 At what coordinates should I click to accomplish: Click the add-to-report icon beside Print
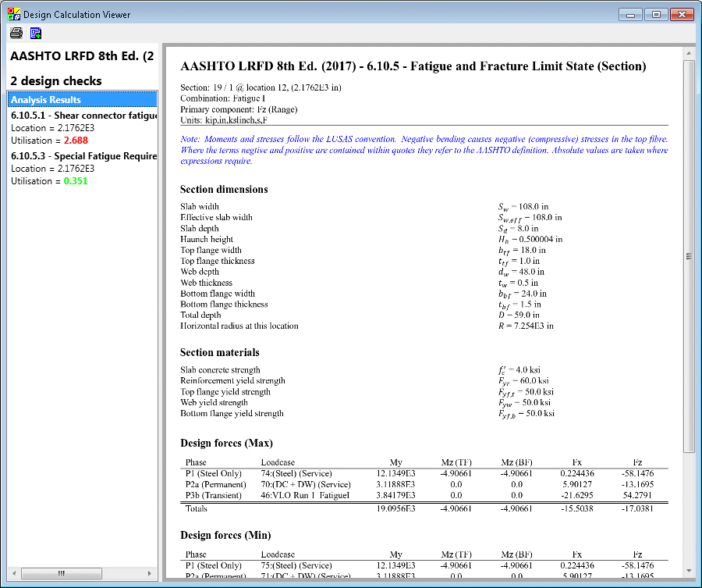tap(36, 33)
